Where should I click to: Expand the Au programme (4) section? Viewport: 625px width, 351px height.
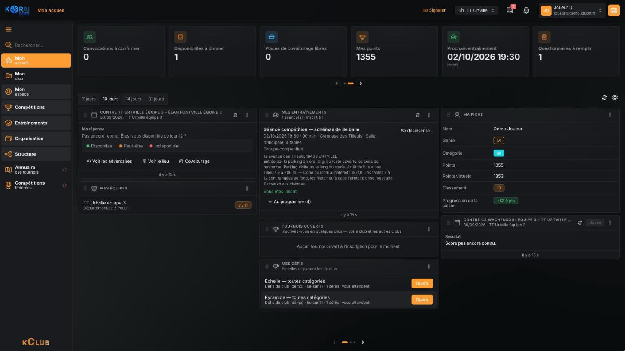[290, 201]
